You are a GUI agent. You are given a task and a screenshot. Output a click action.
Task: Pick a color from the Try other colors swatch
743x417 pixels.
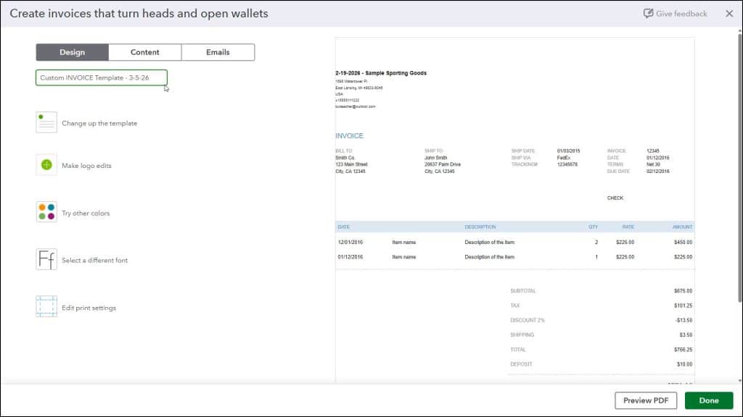coord(46,212)
